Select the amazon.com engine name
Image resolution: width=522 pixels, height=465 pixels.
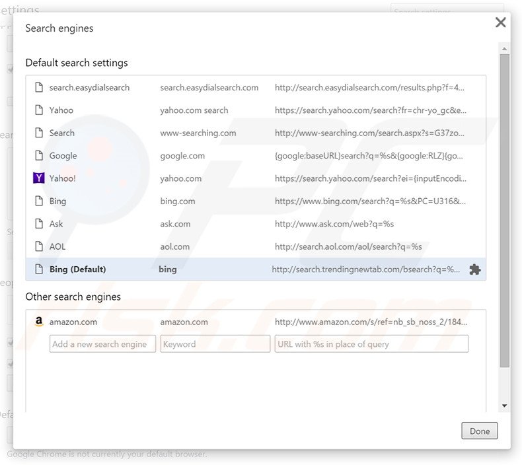73,322
